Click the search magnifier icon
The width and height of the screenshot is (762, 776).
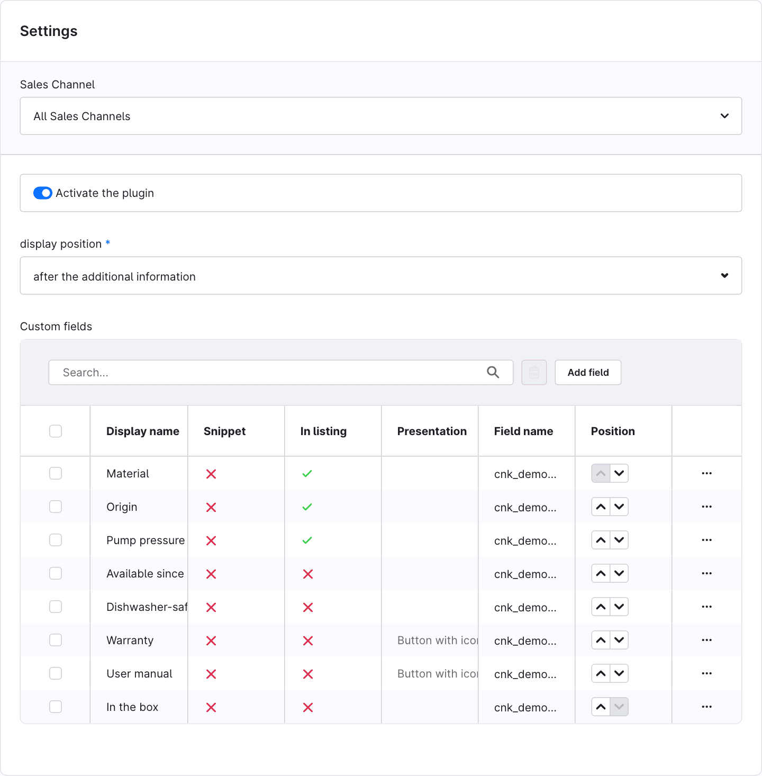(x=493, y=372)
